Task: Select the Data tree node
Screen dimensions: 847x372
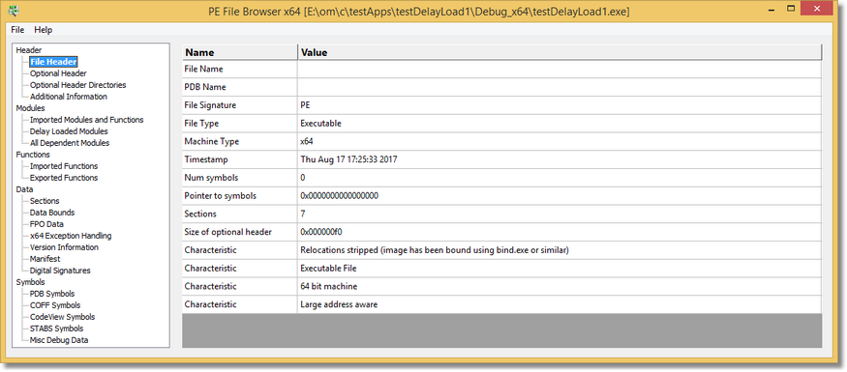Action: [x=24, y=189]
